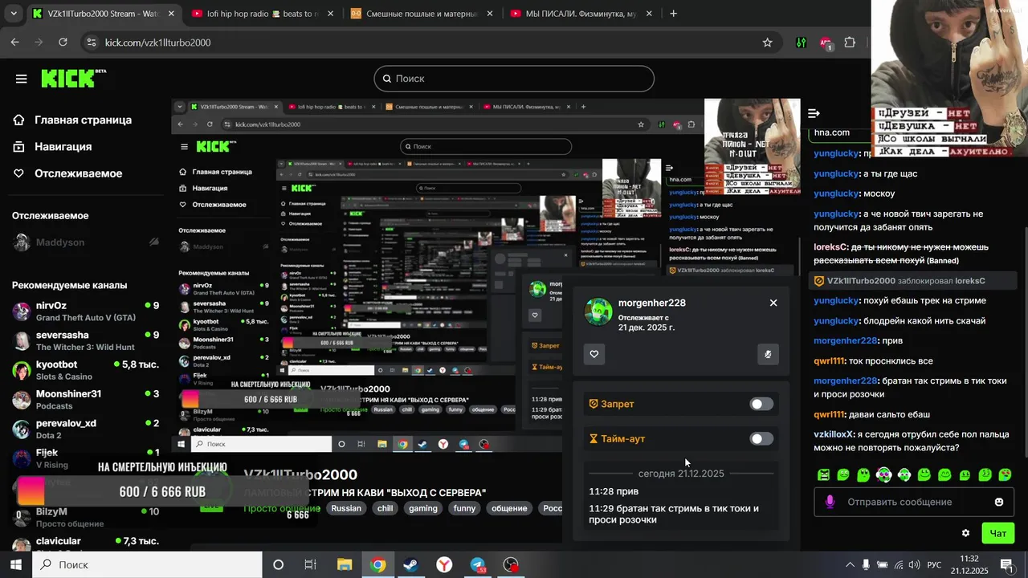
Task: Open seversasha recommended channel
Action: coord(84,341)
